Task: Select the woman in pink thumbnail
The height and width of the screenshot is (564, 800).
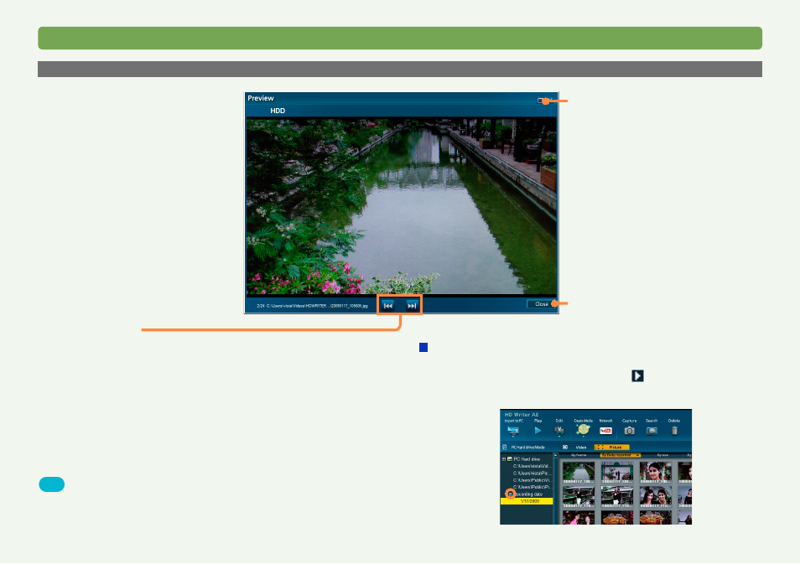Action: pyautogui.click(x=579, y=518)
